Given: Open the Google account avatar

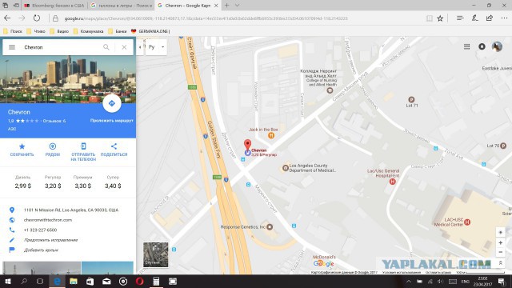Looking at the screenshot, I should [x=497, y=46].
